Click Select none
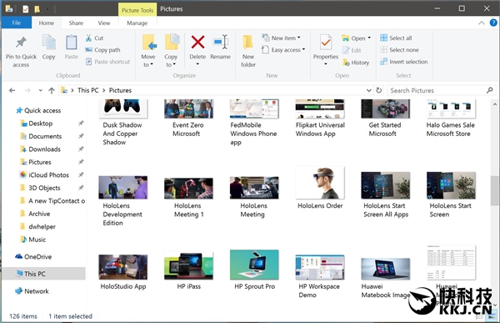This screenshot has height=323, width=500. tap(399, 50)
